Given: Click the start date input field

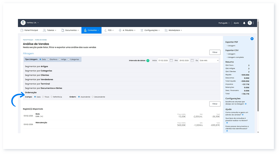Looking at the screenshot, I should pos(163,60).
